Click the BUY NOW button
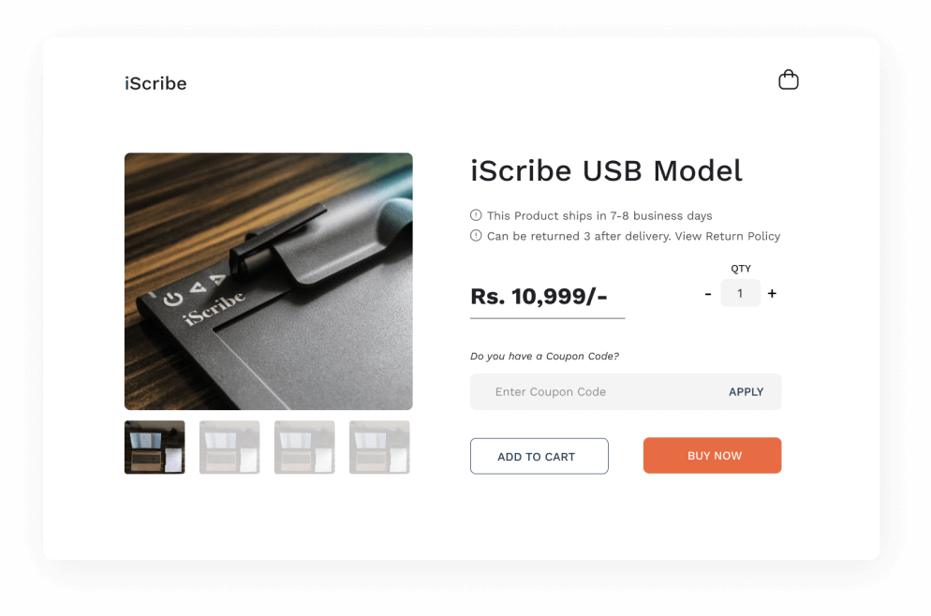The height and width of the screenshot is (616, 931). pyautogui.click(x=712, y=456)
